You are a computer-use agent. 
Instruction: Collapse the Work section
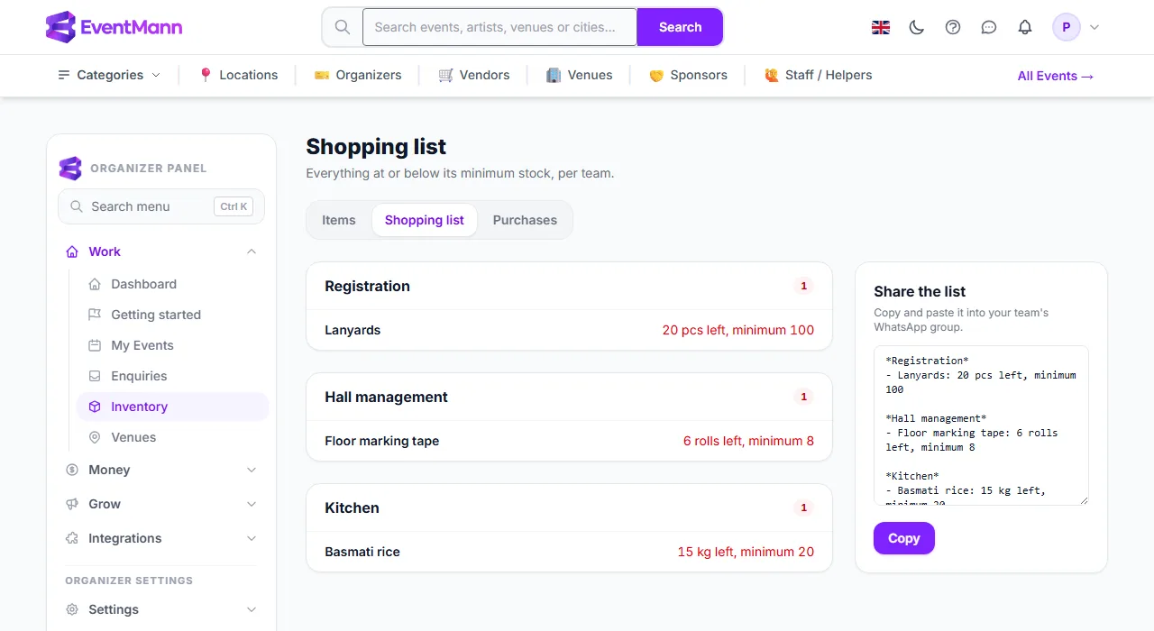161,251
